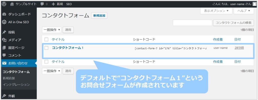Screen dimensions: 258x100
Task: Open the site home icon サンプルサイト
Action: point(12,4)
